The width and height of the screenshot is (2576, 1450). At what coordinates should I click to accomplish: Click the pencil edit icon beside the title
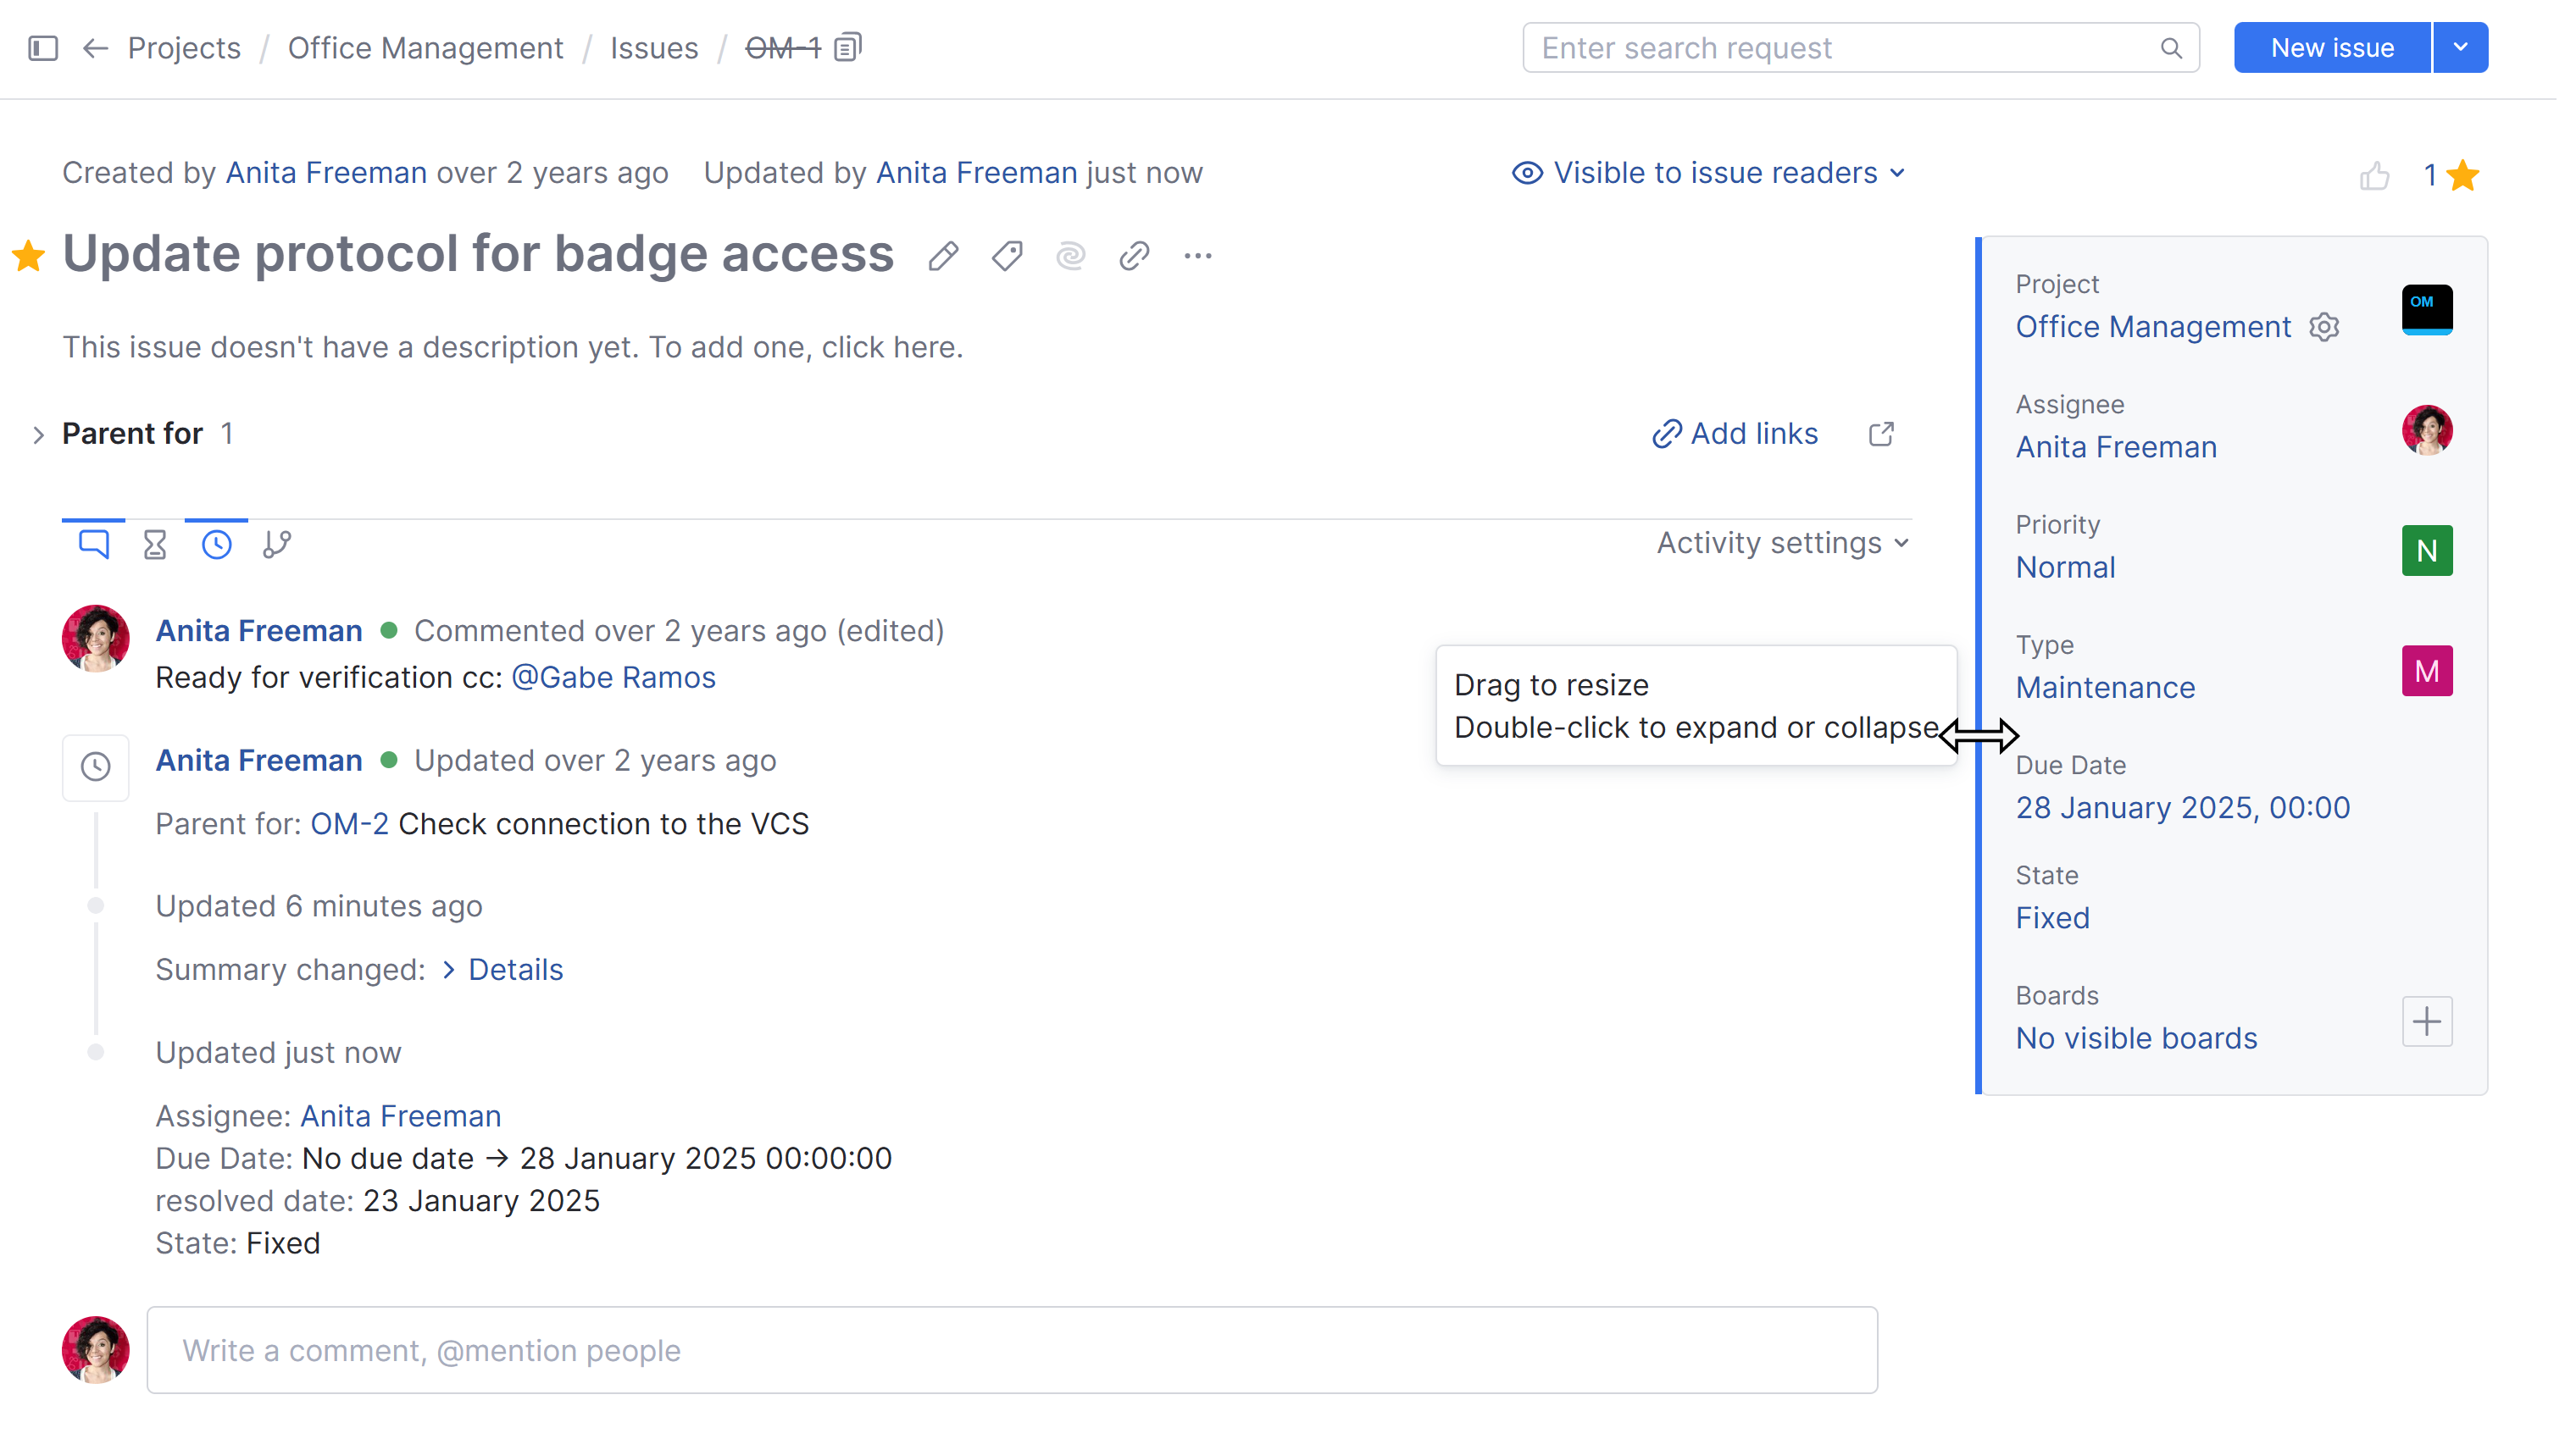942,257
